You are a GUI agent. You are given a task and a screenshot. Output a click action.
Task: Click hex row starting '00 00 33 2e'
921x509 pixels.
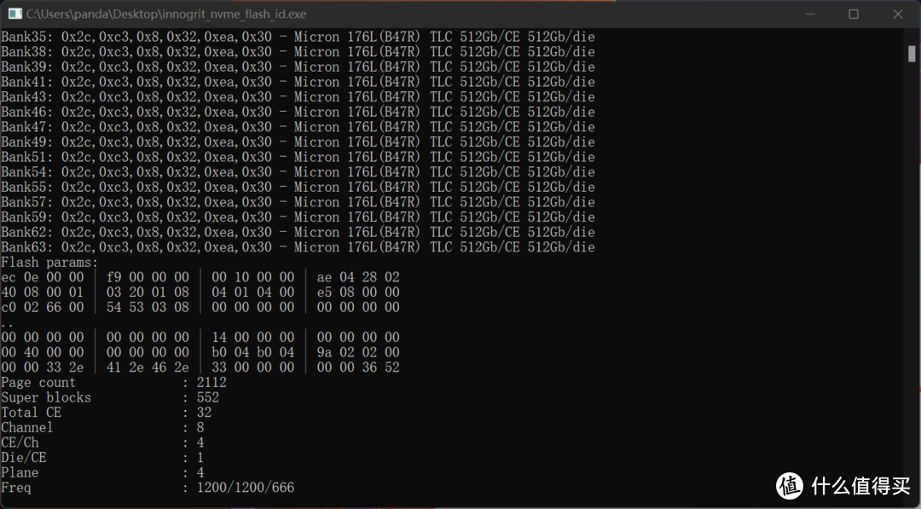click(200, 367)
